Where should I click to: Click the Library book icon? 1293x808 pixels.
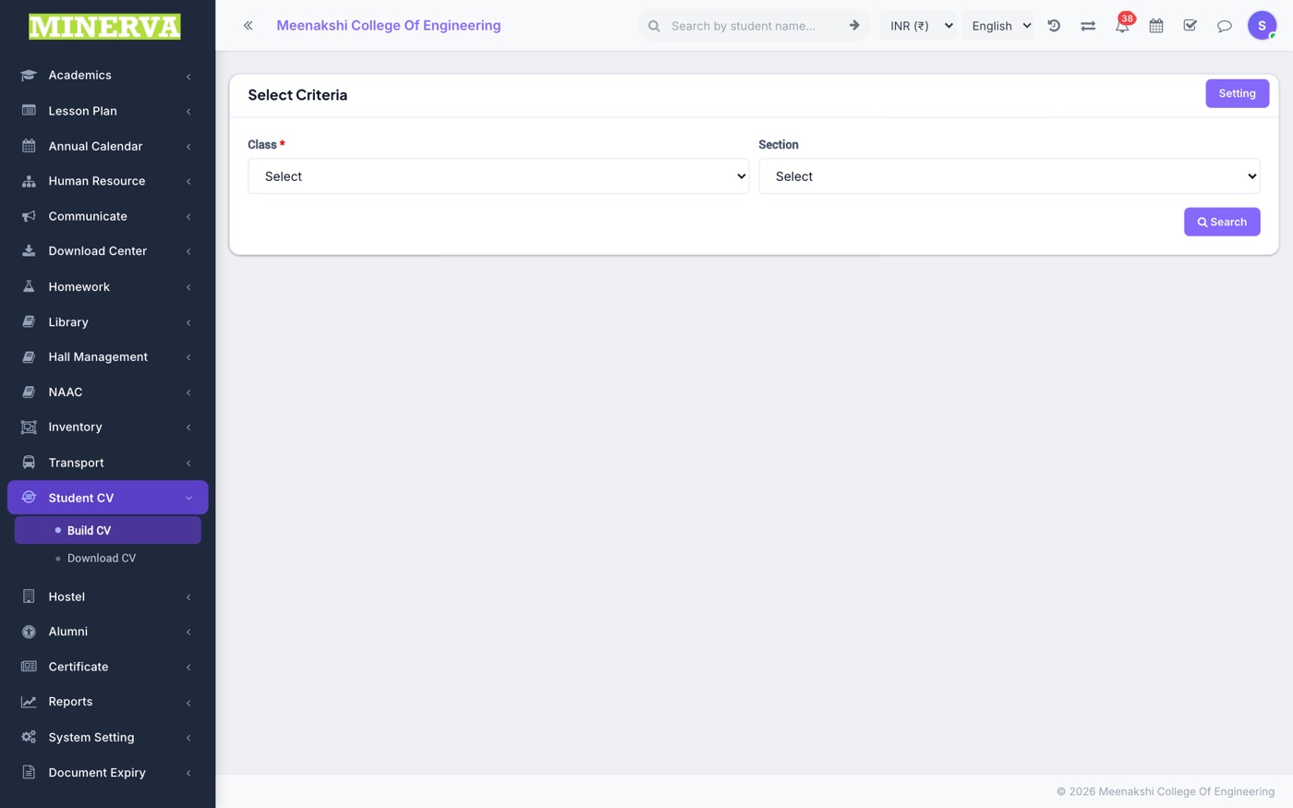tap(29, 321)
